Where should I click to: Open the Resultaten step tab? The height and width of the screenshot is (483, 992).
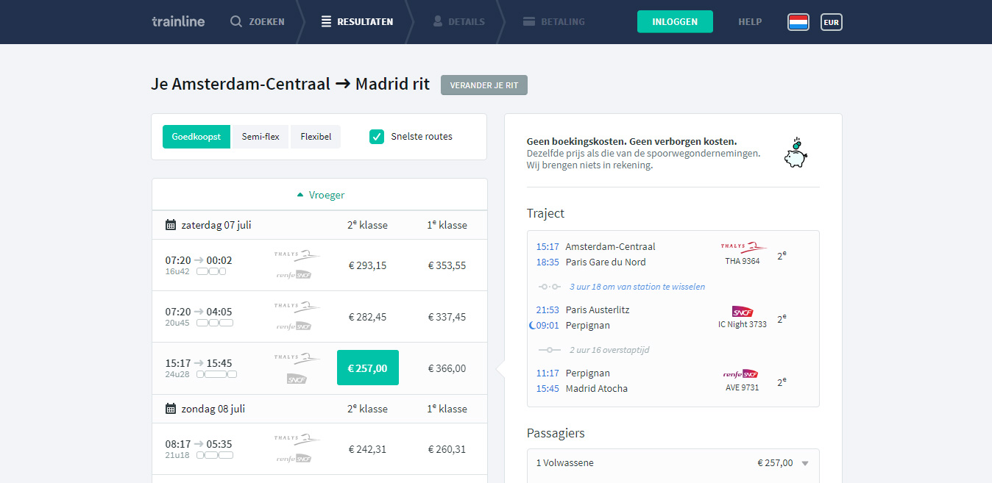[x=358, y=21]
